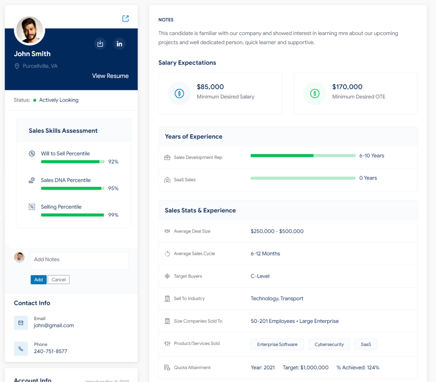Click the phone number 240-751-8577
The height and width of the screenshot is (382, 436).
tap(51, 351)
